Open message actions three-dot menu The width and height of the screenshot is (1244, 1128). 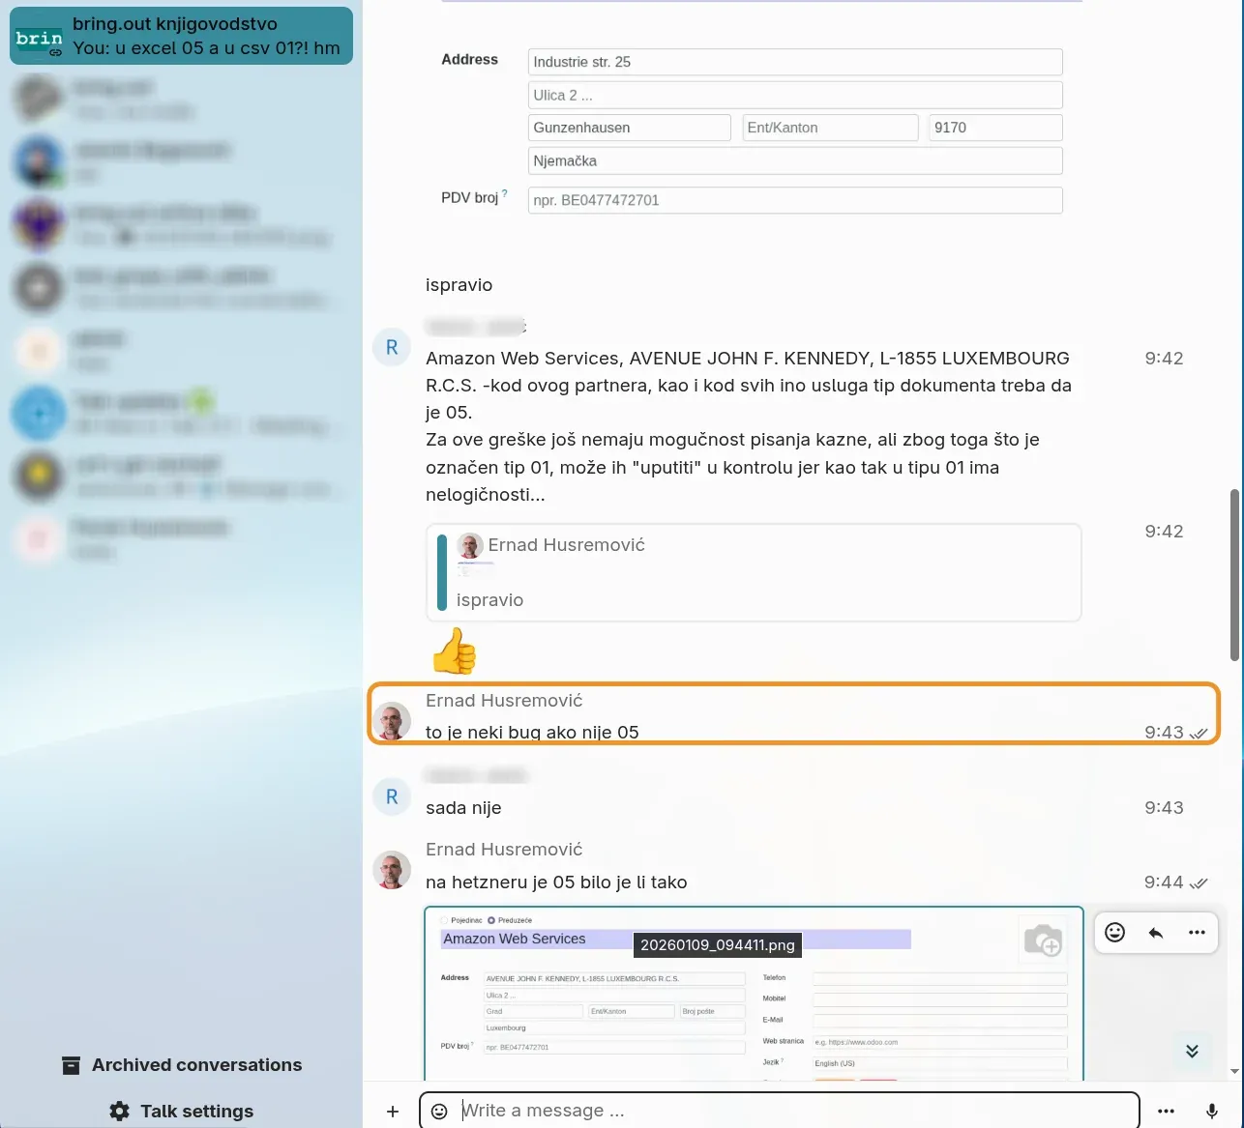coord(1197,933)
